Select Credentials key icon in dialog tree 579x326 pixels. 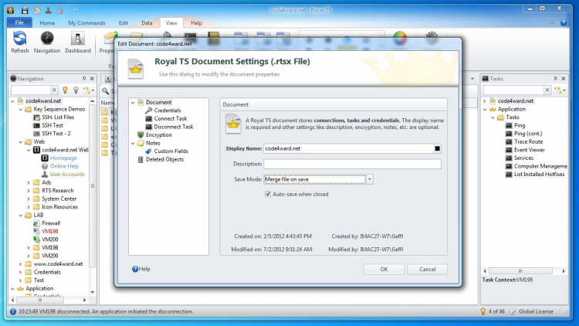(x=148, y=110)
